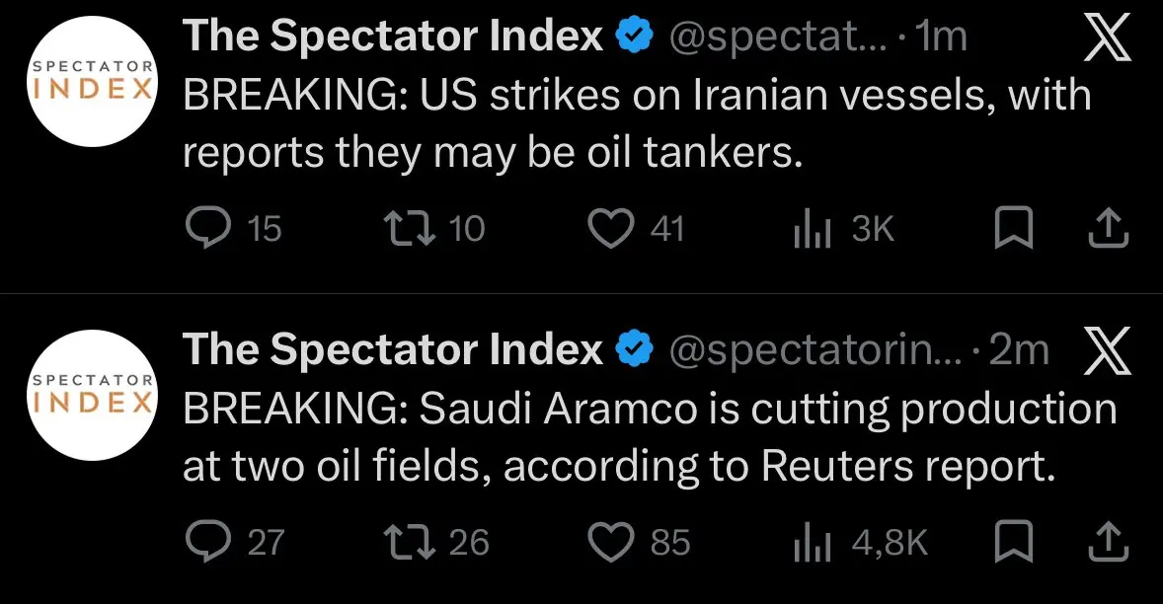Share the Saudi Aramco tweet
This screenshot has width=1163, height=604.
coord(1108,542)
